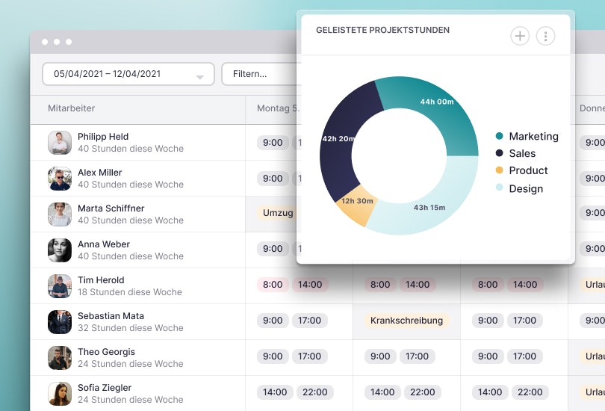Click Anna Weber's Monday 9:00 start time
Screen dimensions: 605x411
[273, 249]
